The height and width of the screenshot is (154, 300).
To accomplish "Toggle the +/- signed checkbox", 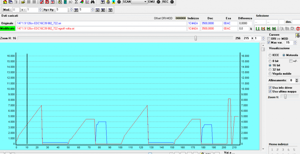I will pyautogui.click(x=291, y=61).
